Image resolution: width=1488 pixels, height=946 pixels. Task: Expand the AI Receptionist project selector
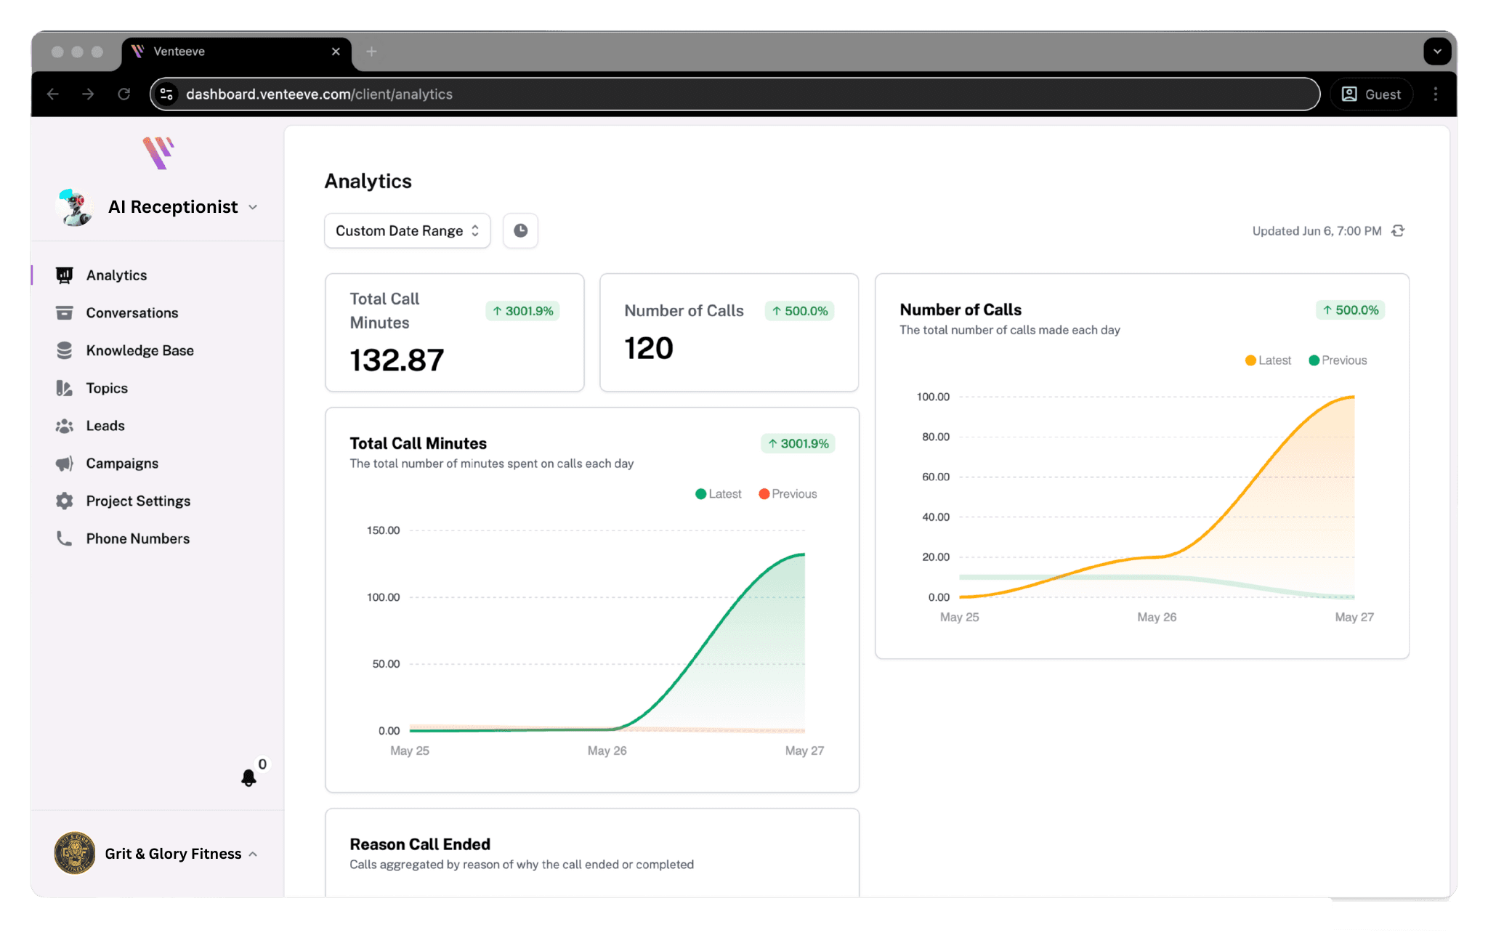[x=173, y=207]
